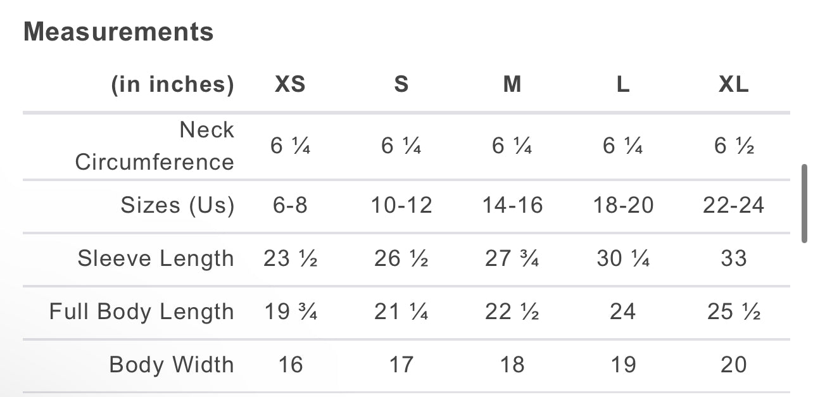The width and height of the screenshot is (813, 397).
Task: Click the Full Body Length row label
Action: tap(142, 312)
